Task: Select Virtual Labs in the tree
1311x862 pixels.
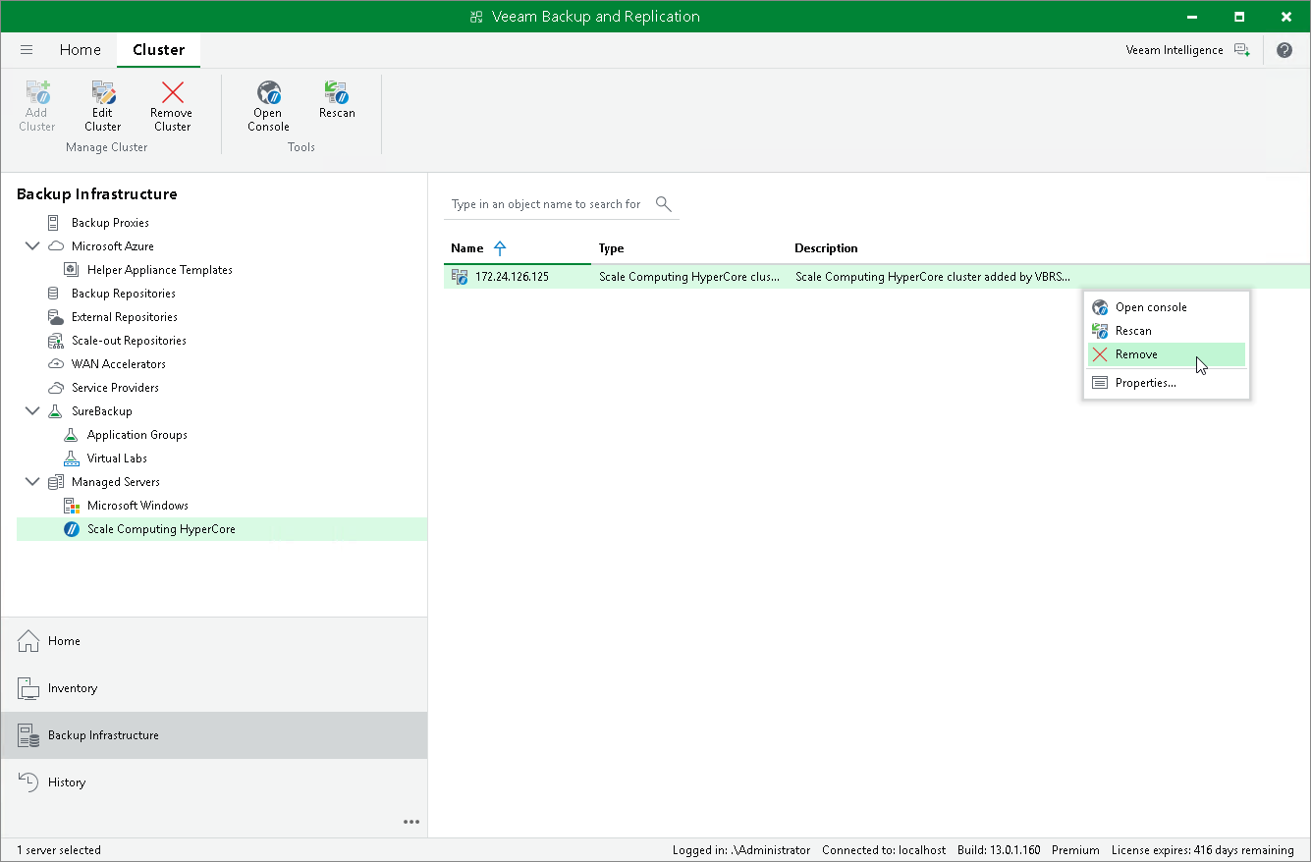Action: (x=117, y=458)
